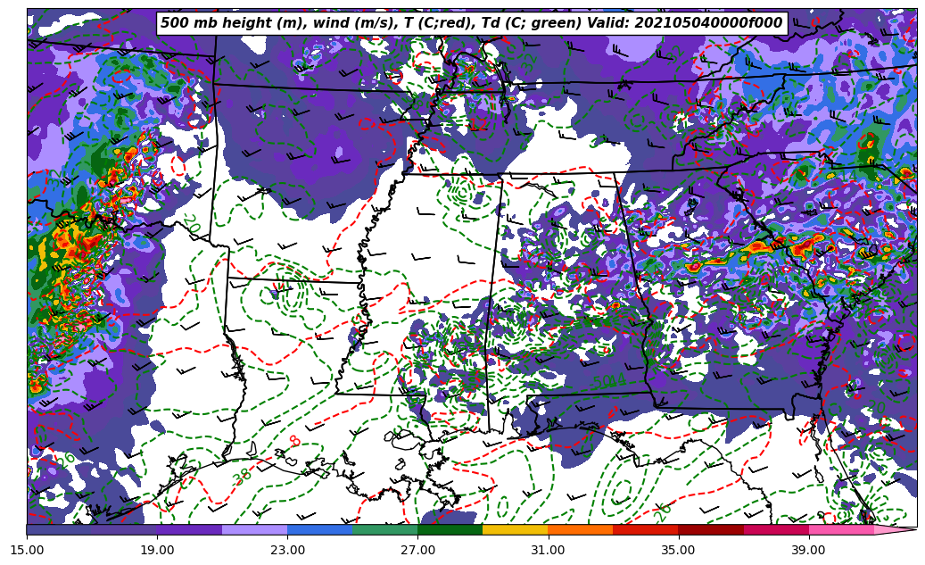Screen dimensions: 925x565
Task: Click the green contour label "38"
Action: [242, 477]
